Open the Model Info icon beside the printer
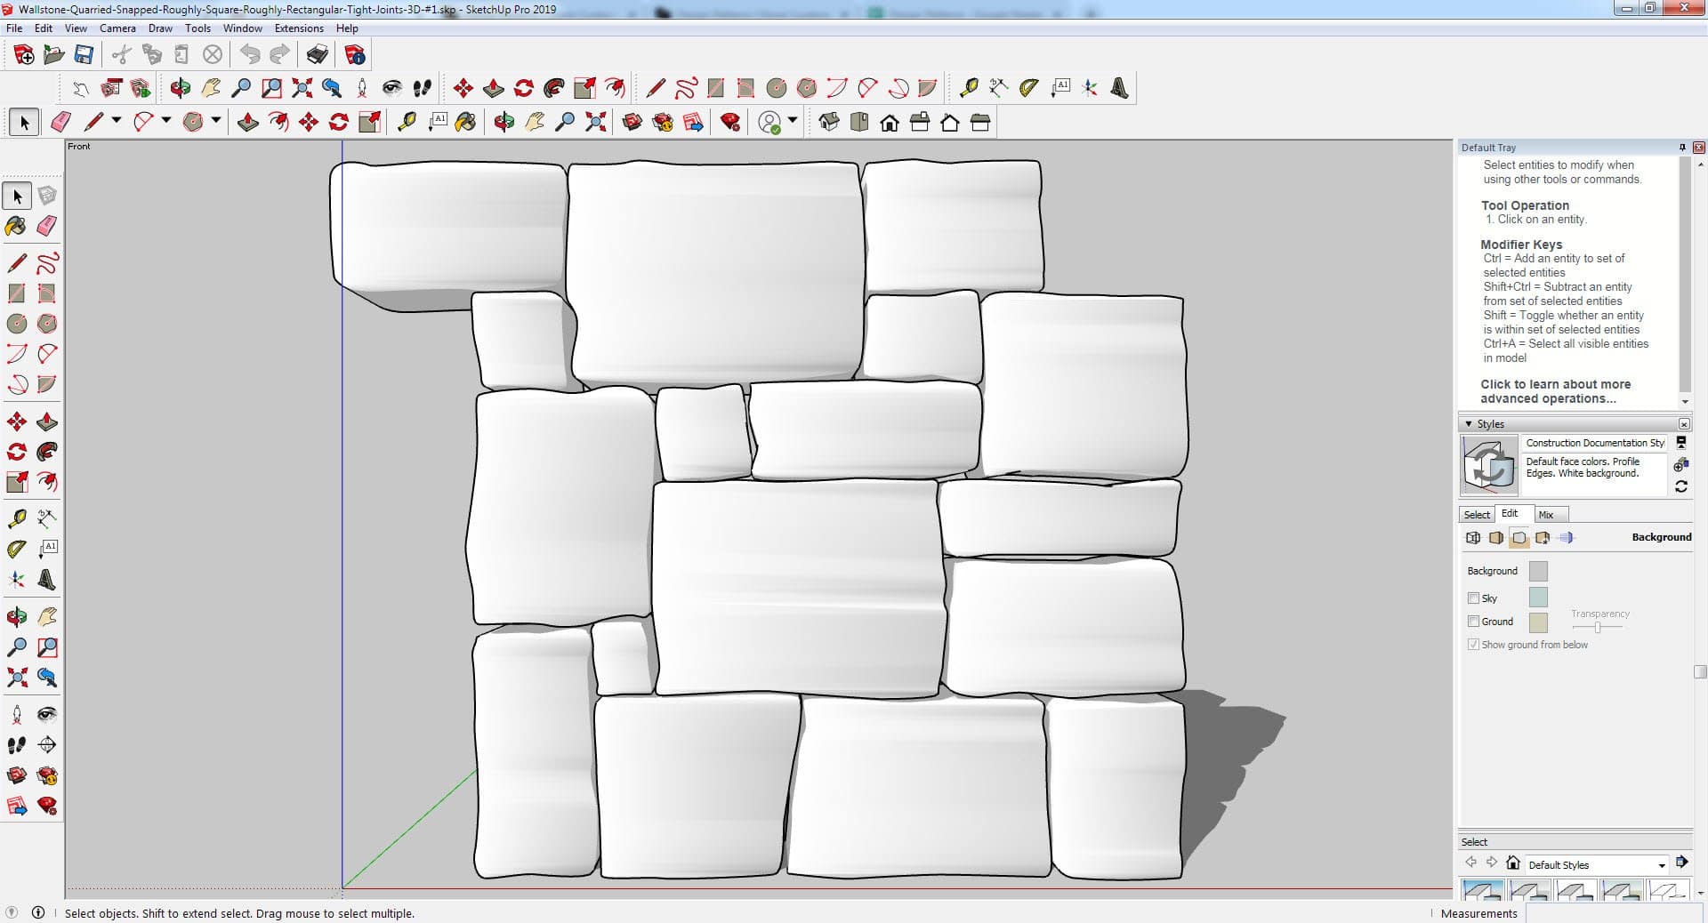The width and height of the screenshot is (1708, 923). [355, 55]
